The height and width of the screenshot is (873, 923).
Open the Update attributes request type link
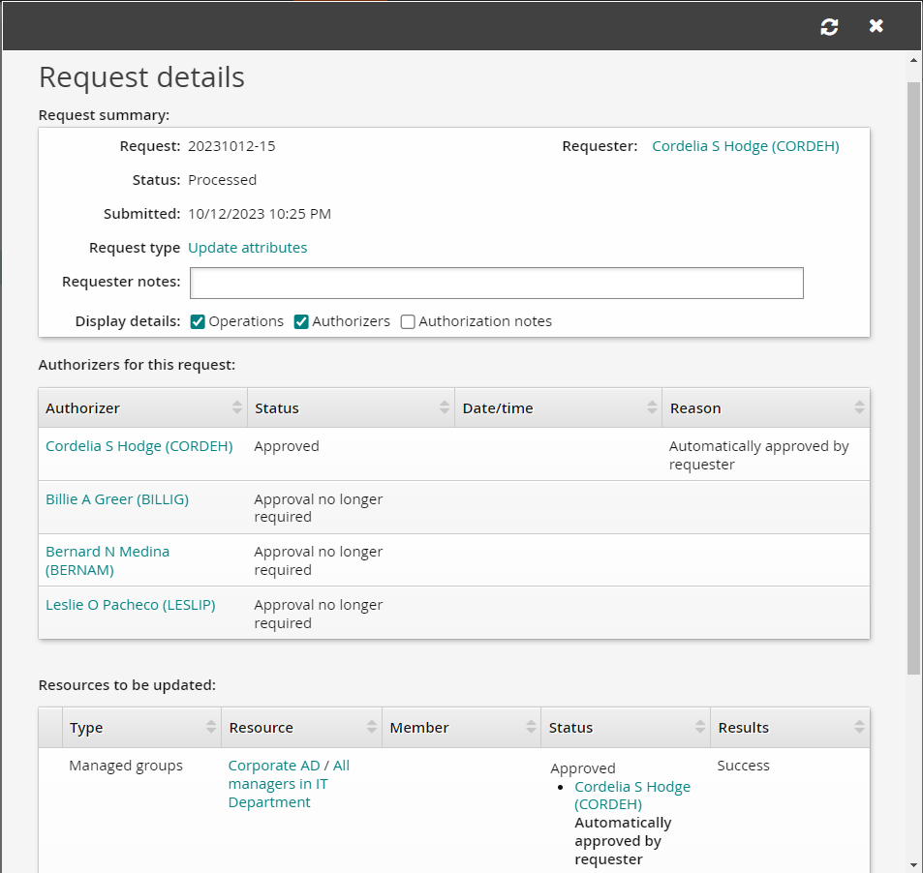click(x=247, y=248)
